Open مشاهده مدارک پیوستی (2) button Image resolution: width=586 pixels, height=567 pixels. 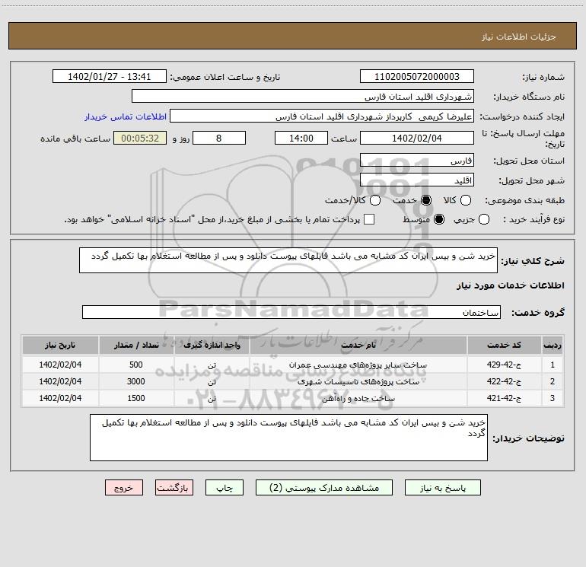pyautogui.click(x=324, y=488)
